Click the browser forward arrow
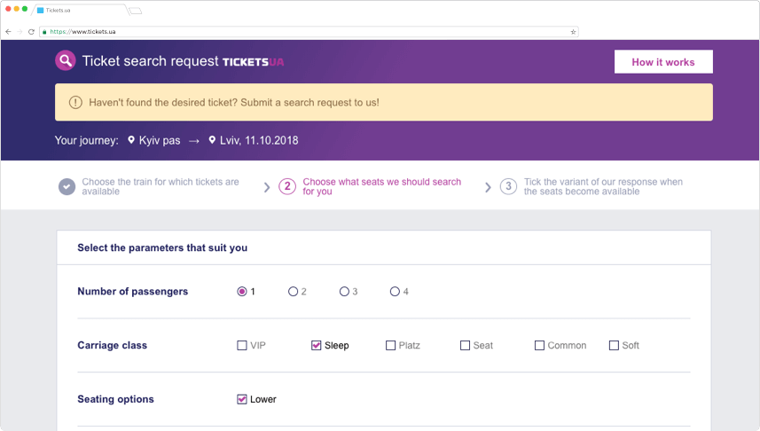760x431 pixels. click(20, 32)
